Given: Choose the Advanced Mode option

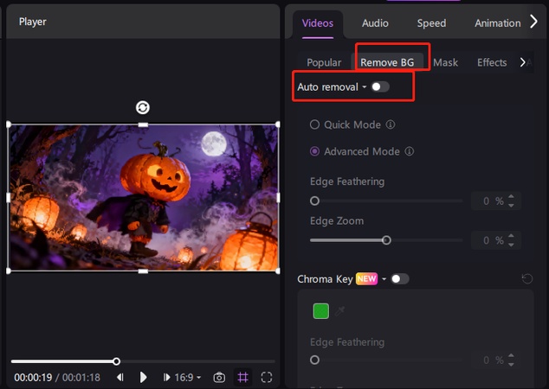Looking at the screenshot, I should point(314,151).
